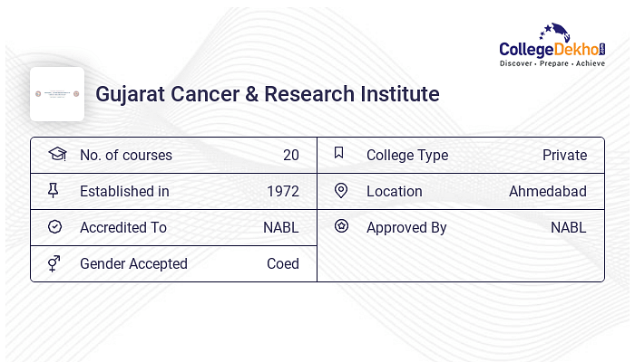
Task: Click the gender symbol icon
Action: (x=54, y=263)
